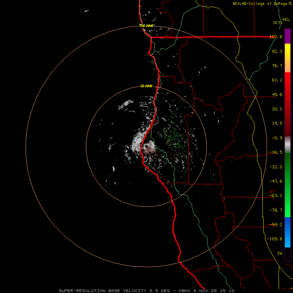
Task: Click the 50 NMI range ring label
Action: [146, 86]
